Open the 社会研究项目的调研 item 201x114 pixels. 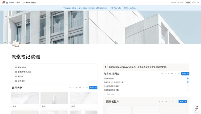[x=111, y=86]
